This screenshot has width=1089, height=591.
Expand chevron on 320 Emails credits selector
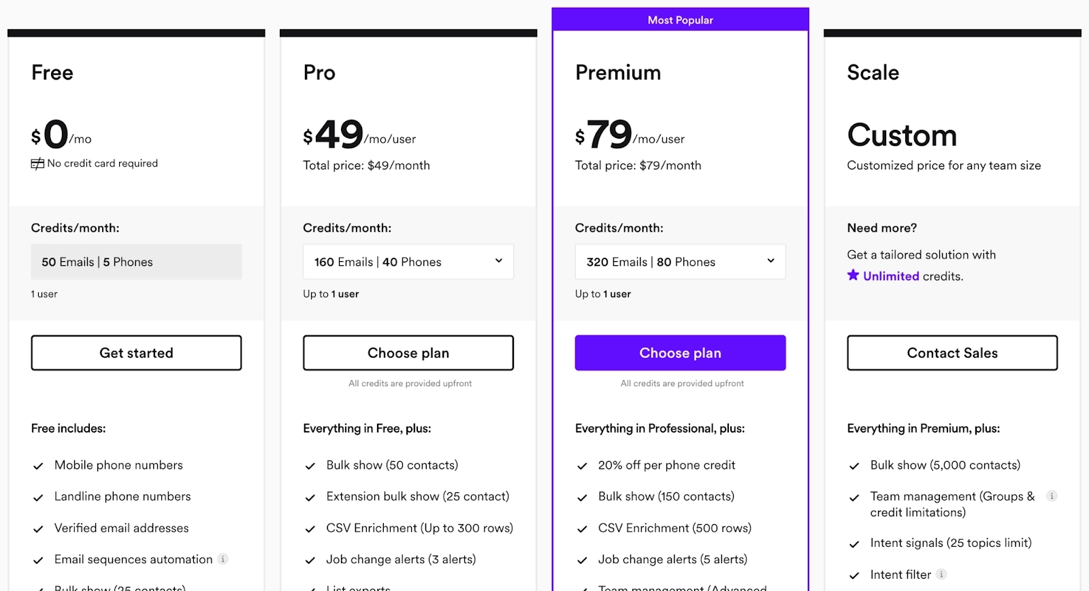coord(770,260)
